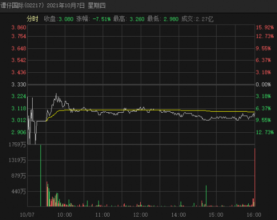Click the title 谭仔国际(02217) stock name
Screen dimensions: 277x220
22,6
